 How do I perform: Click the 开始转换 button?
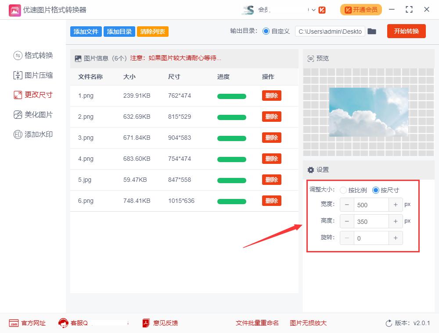(406, 31)
